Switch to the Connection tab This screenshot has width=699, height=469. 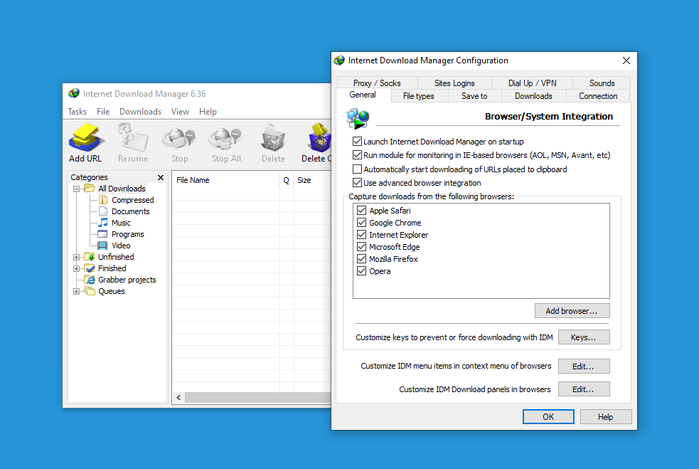(598, 96)
